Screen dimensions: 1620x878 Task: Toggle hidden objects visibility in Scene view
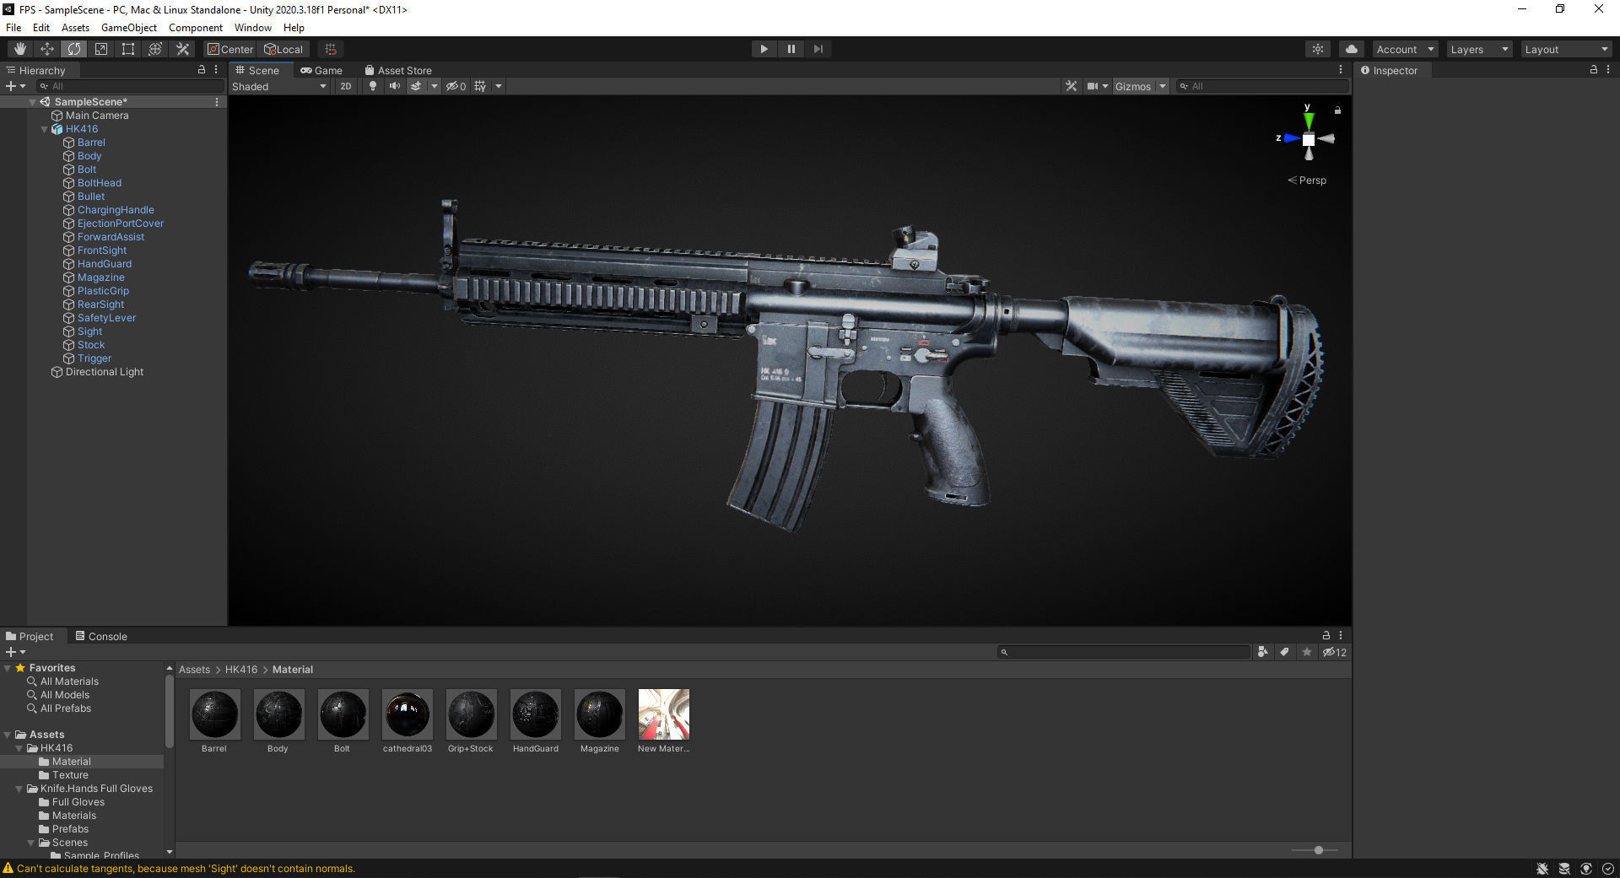click(456, 86)
